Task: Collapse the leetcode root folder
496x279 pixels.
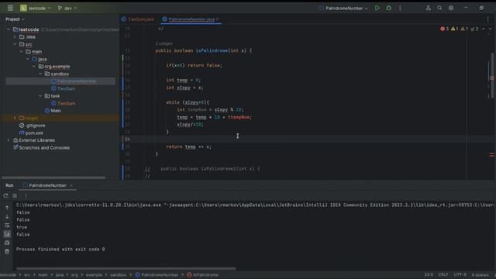Action: click(x=9, y=29)
